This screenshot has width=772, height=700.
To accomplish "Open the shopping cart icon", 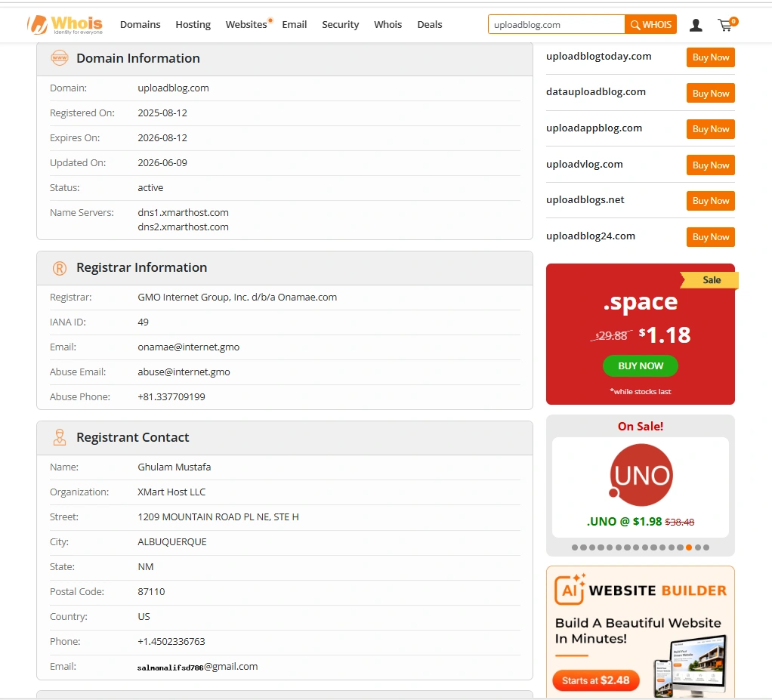I will click(x=727, y=25).
